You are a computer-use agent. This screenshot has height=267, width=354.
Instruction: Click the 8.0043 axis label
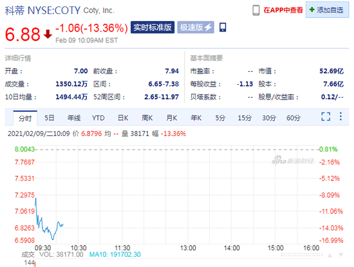[x=24, y=150]
